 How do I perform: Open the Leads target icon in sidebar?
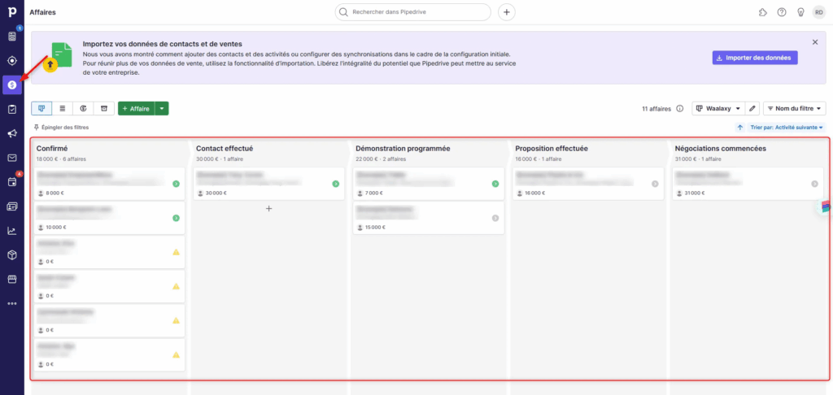coord(11,60)
